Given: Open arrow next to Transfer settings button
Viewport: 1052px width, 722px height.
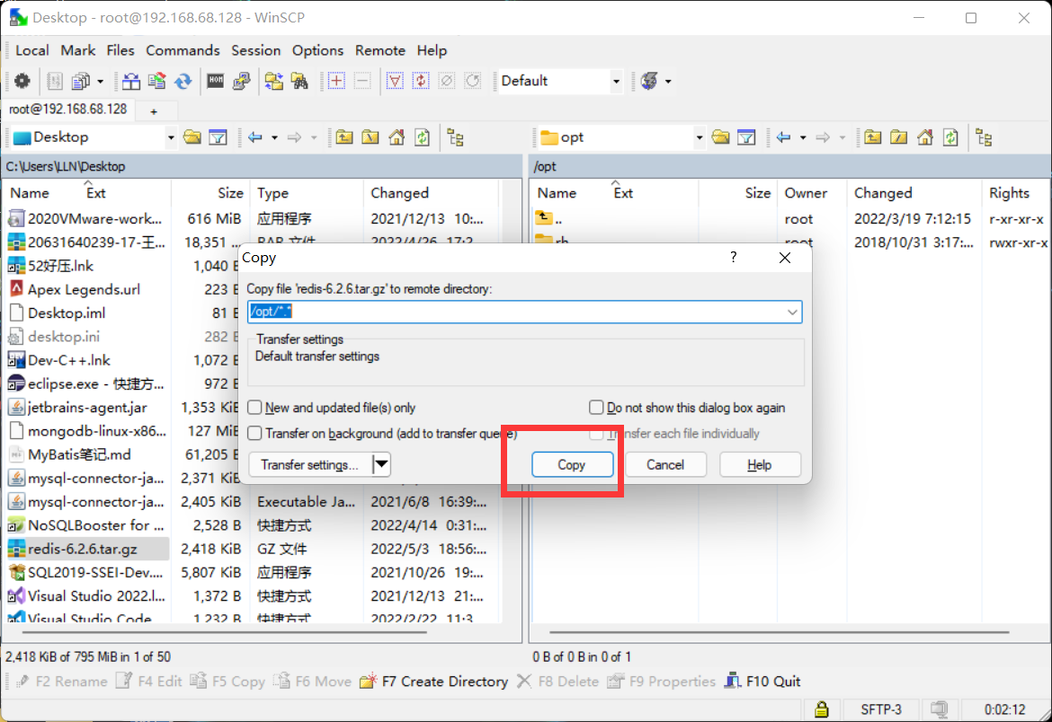Looking at the screenshot, I should 381,464.
